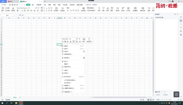Choose Copy (复制) from the context menu
The width and height of the screenshot is (183, 105).
(66, 46)
